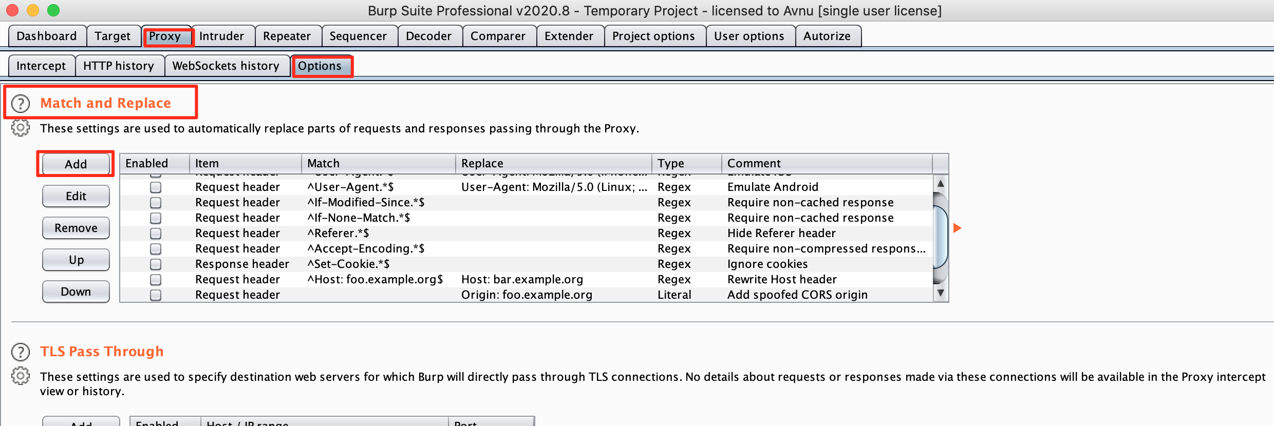
Task: Sort by the Enabled column header
Action: 155,163
